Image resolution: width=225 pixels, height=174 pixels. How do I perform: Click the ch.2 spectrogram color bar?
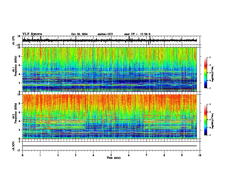tap(206, 120)
